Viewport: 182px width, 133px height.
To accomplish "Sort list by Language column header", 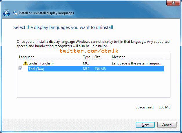I will (x=49, y=57).
